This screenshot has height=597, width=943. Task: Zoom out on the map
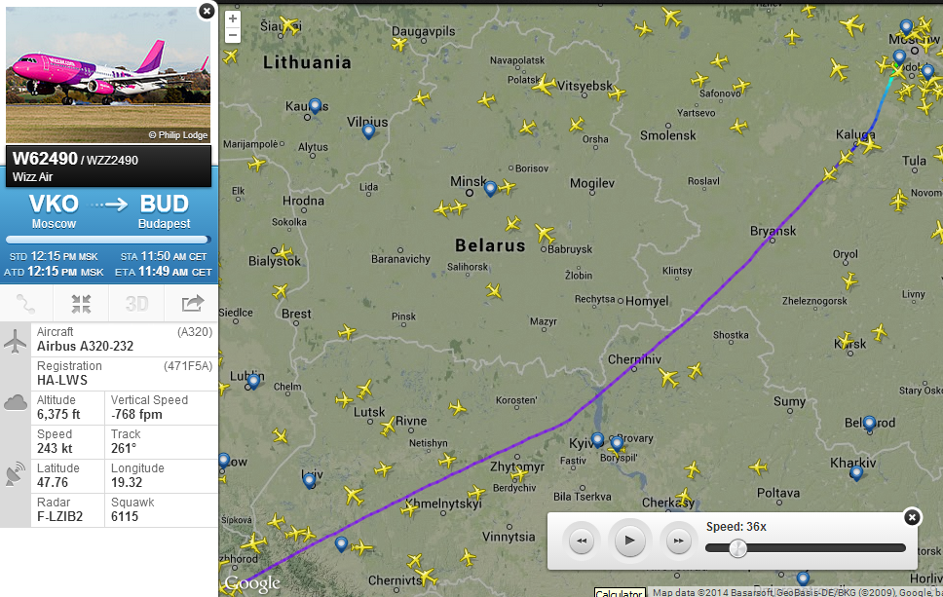pos(233,35)
